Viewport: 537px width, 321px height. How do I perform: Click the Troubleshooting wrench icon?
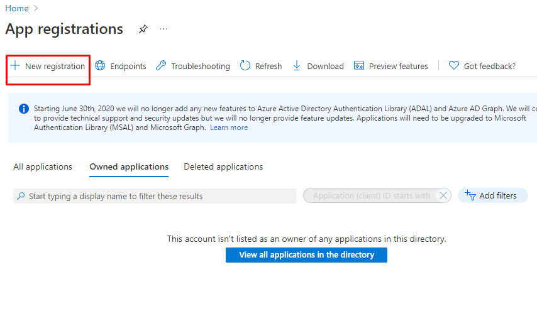pos(161,66)
